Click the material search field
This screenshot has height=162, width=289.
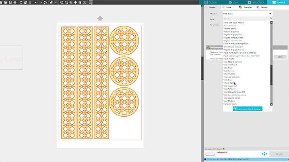tap(246, 18)
